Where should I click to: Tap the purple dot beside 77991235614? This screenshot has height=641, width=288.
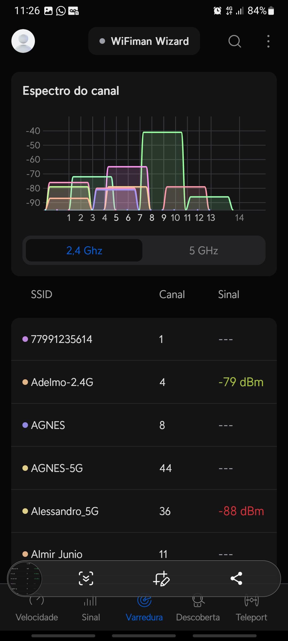[x=25, y=339]
